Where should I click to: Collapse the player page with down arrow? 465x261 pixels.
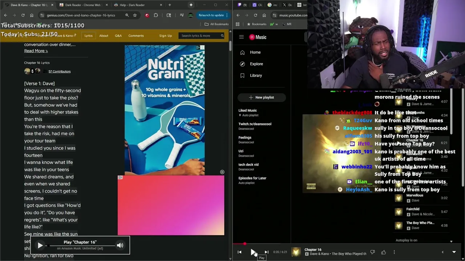pos(454,252)
